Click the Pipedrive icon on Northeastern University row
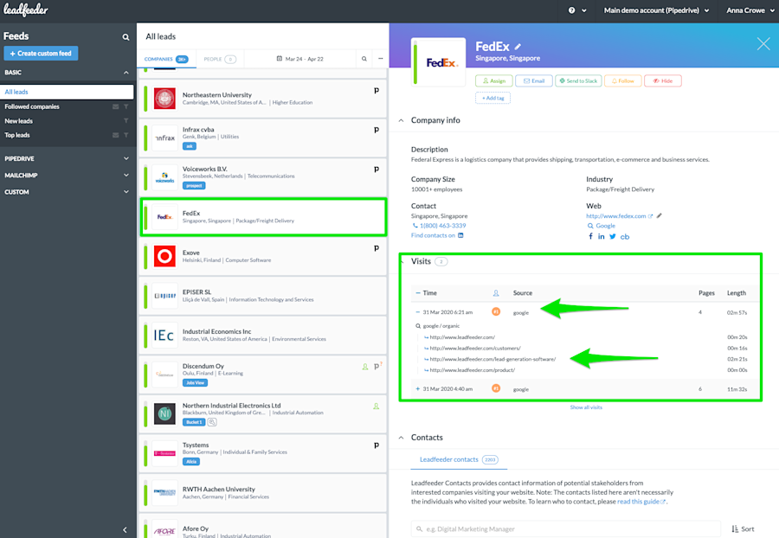The image size is (779, 538). [377, 90]
